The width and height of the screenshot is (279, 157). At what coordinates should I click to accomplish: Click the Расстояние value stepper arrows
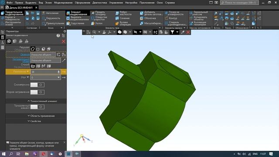point(58,72)
